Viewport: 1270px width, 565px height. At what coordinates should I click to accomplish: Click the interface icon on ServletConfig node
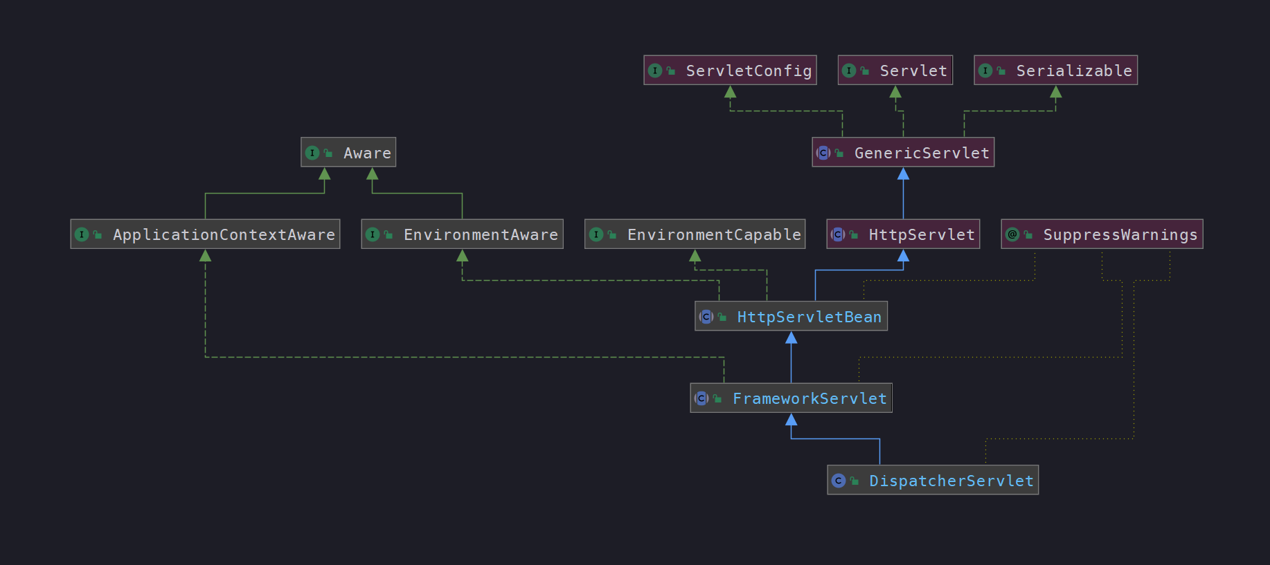(x=655, y=71)
